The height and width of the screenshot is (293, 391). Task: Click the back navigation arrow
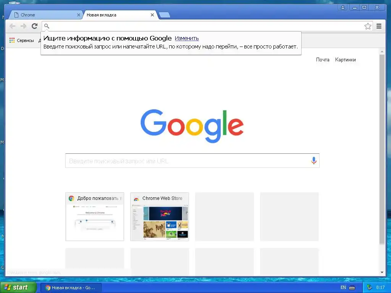point(12,26)
